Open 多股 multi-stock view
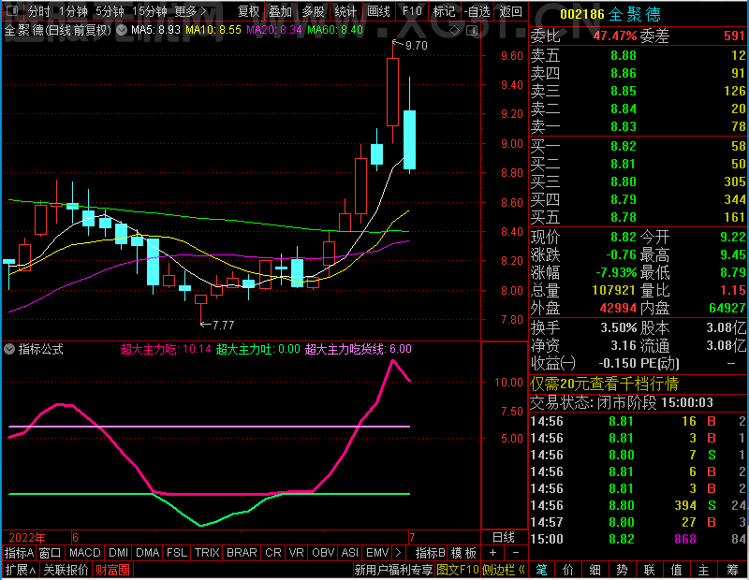Screen dimensions: 749x580 pyautogui.click(x=313, y=11)
